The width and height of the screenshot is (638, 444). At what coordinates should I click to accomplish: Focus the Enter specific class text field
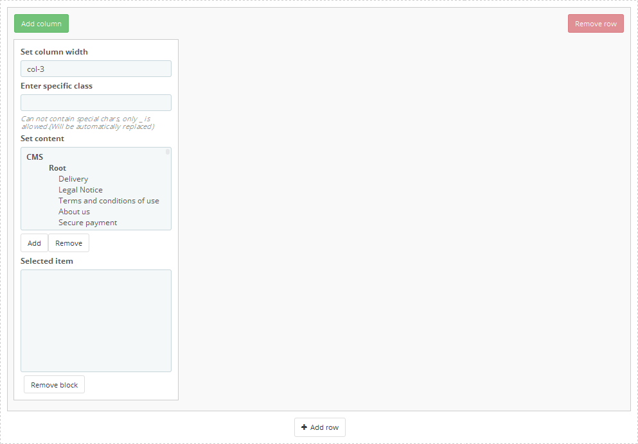[x=96, y=103]
